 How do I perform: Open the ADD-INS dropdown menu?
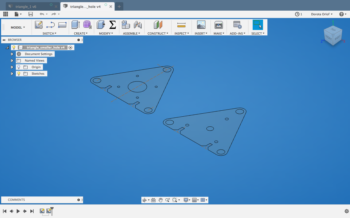[x=238, y=34]
